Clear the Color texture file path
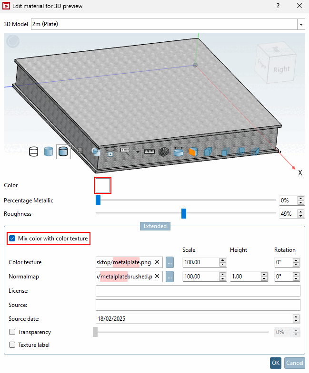Screen dimensions: 309x373 [x=157, y=262]
